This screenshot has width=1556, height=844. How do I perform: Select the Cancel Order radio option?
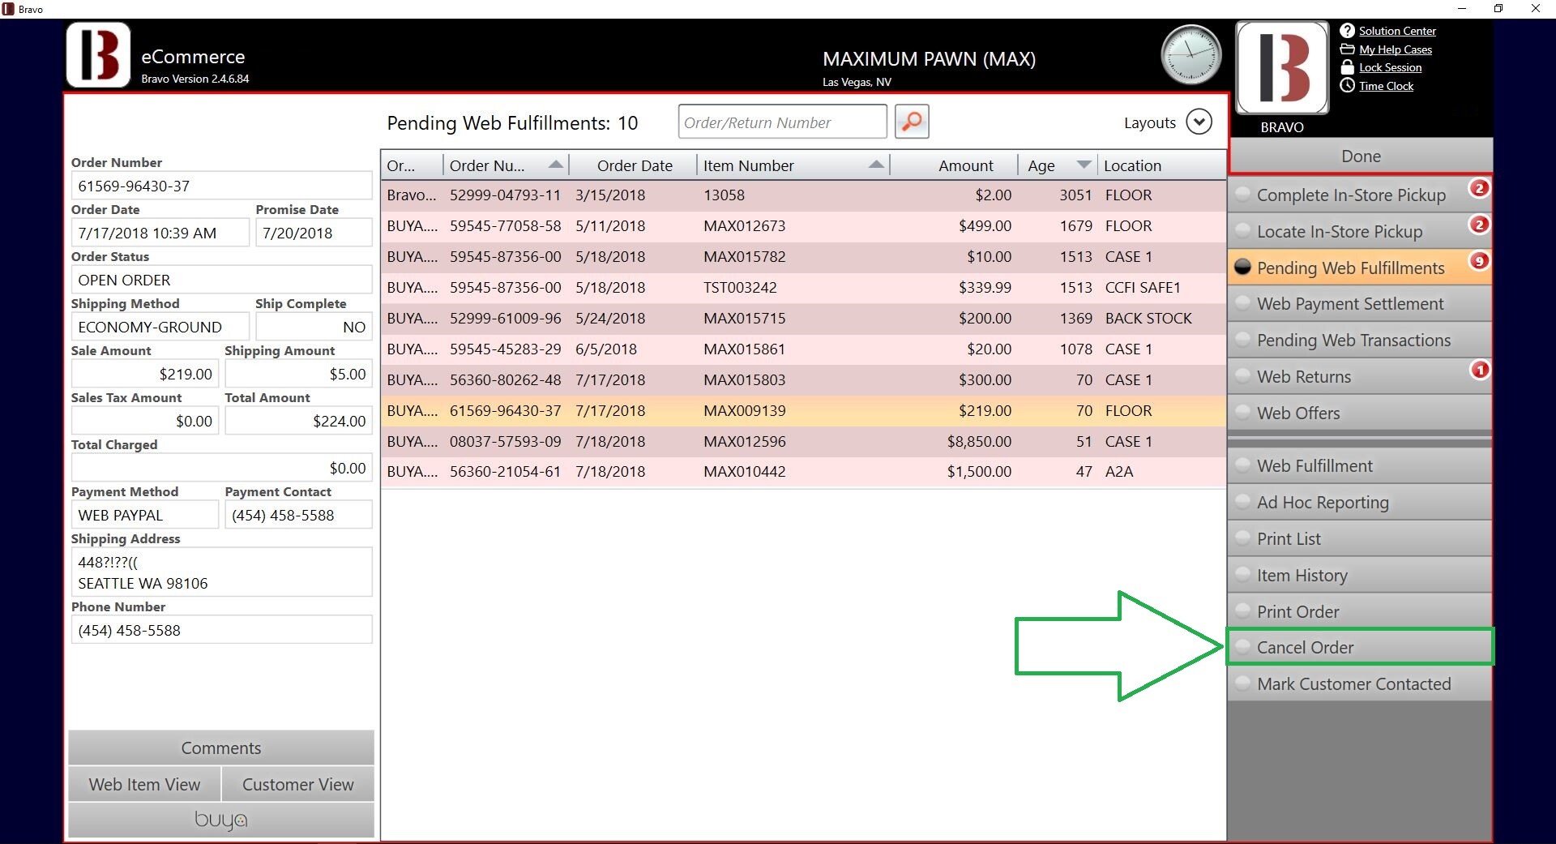click(x=1242, y=648)
